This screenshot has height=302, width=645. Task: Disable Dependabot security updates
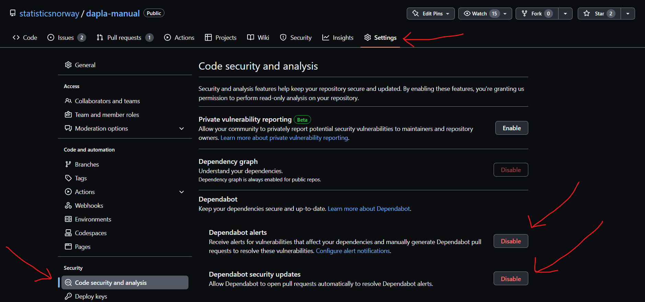click(x=511, y=278)
